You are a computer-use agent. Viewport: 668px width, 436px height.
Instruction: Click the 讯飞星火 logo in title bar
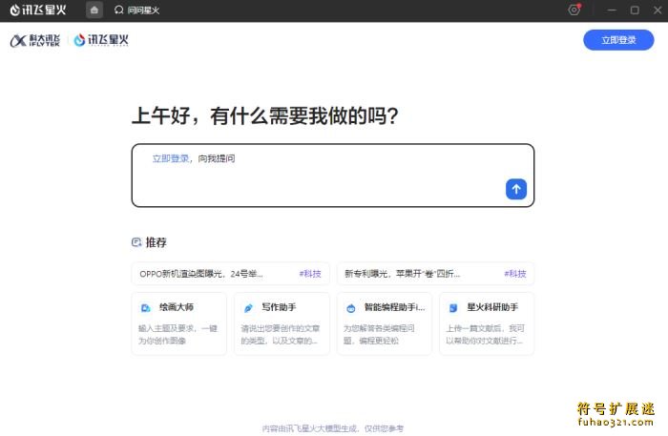coord(38,10)
